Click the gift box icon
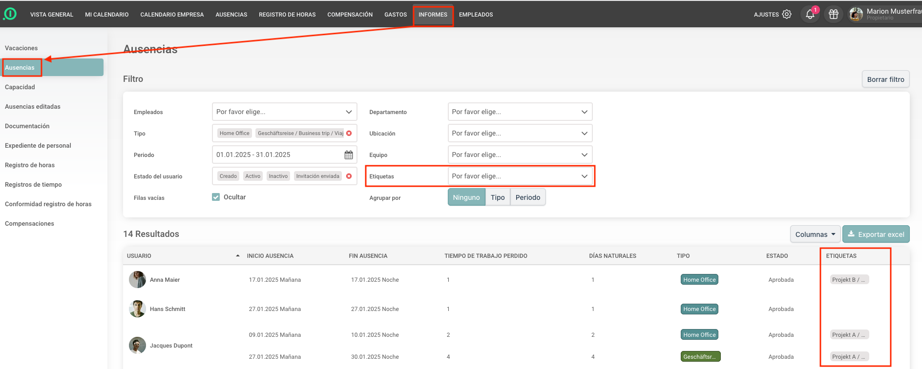 834,14
